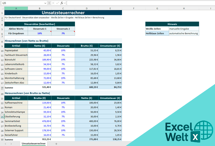The width and height of the screenshot is (215, 146).
Task: Click the next sheet navigation arrow
Action: pyautogui.click(x=11, y=144)
